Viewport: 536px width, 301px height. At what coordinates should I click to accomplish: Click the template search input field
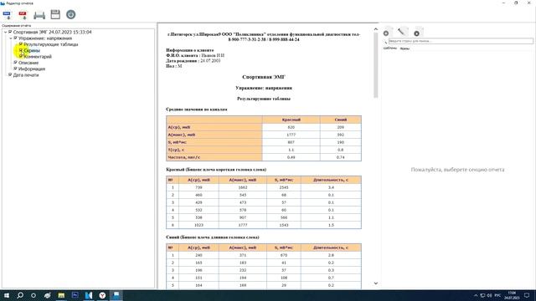[x=461, y=41]
